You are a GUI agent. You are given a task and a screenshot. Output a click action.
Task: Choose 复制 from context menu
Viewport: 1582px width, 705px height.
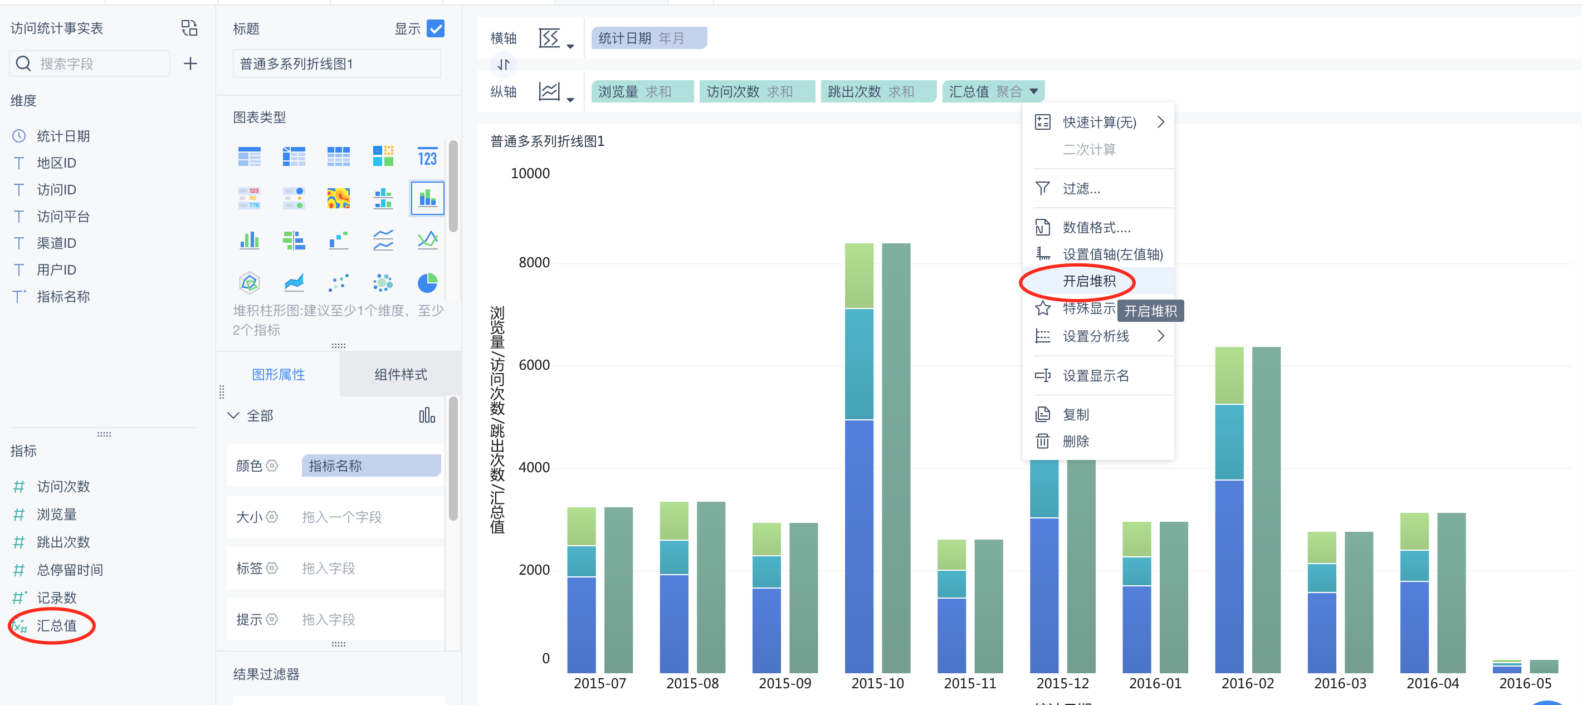coord(1098,414)
